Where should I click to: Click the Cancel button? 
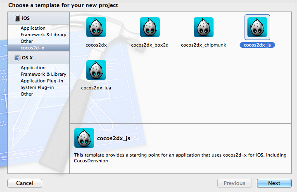click(25, 183)
